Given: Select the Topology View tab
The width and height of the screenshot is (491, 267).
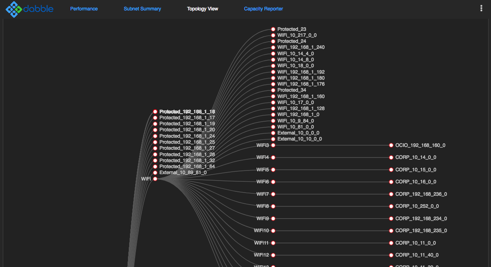Looking at the screenshot, I should [x=203, y=9].
